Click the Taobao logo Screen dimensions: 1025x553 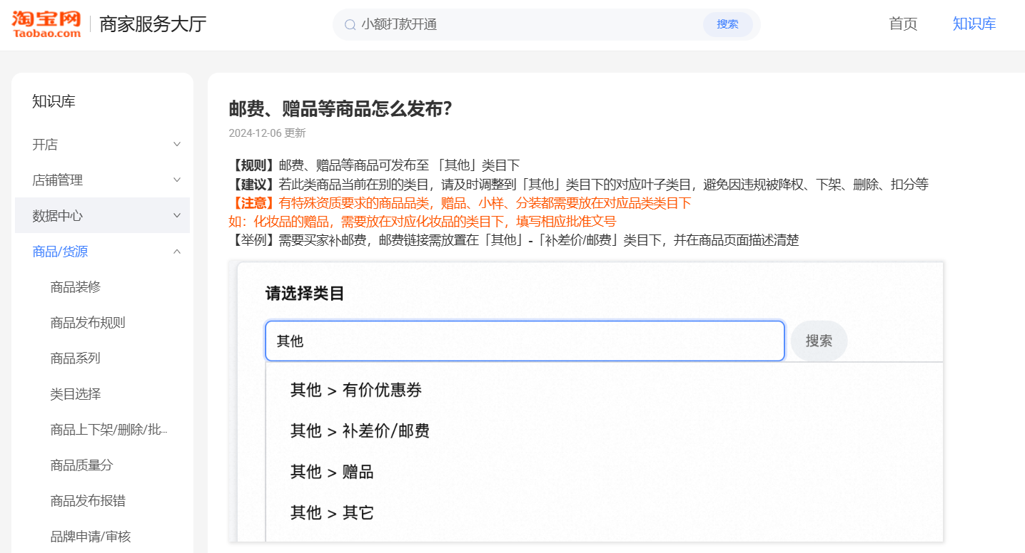click(46, 24)
